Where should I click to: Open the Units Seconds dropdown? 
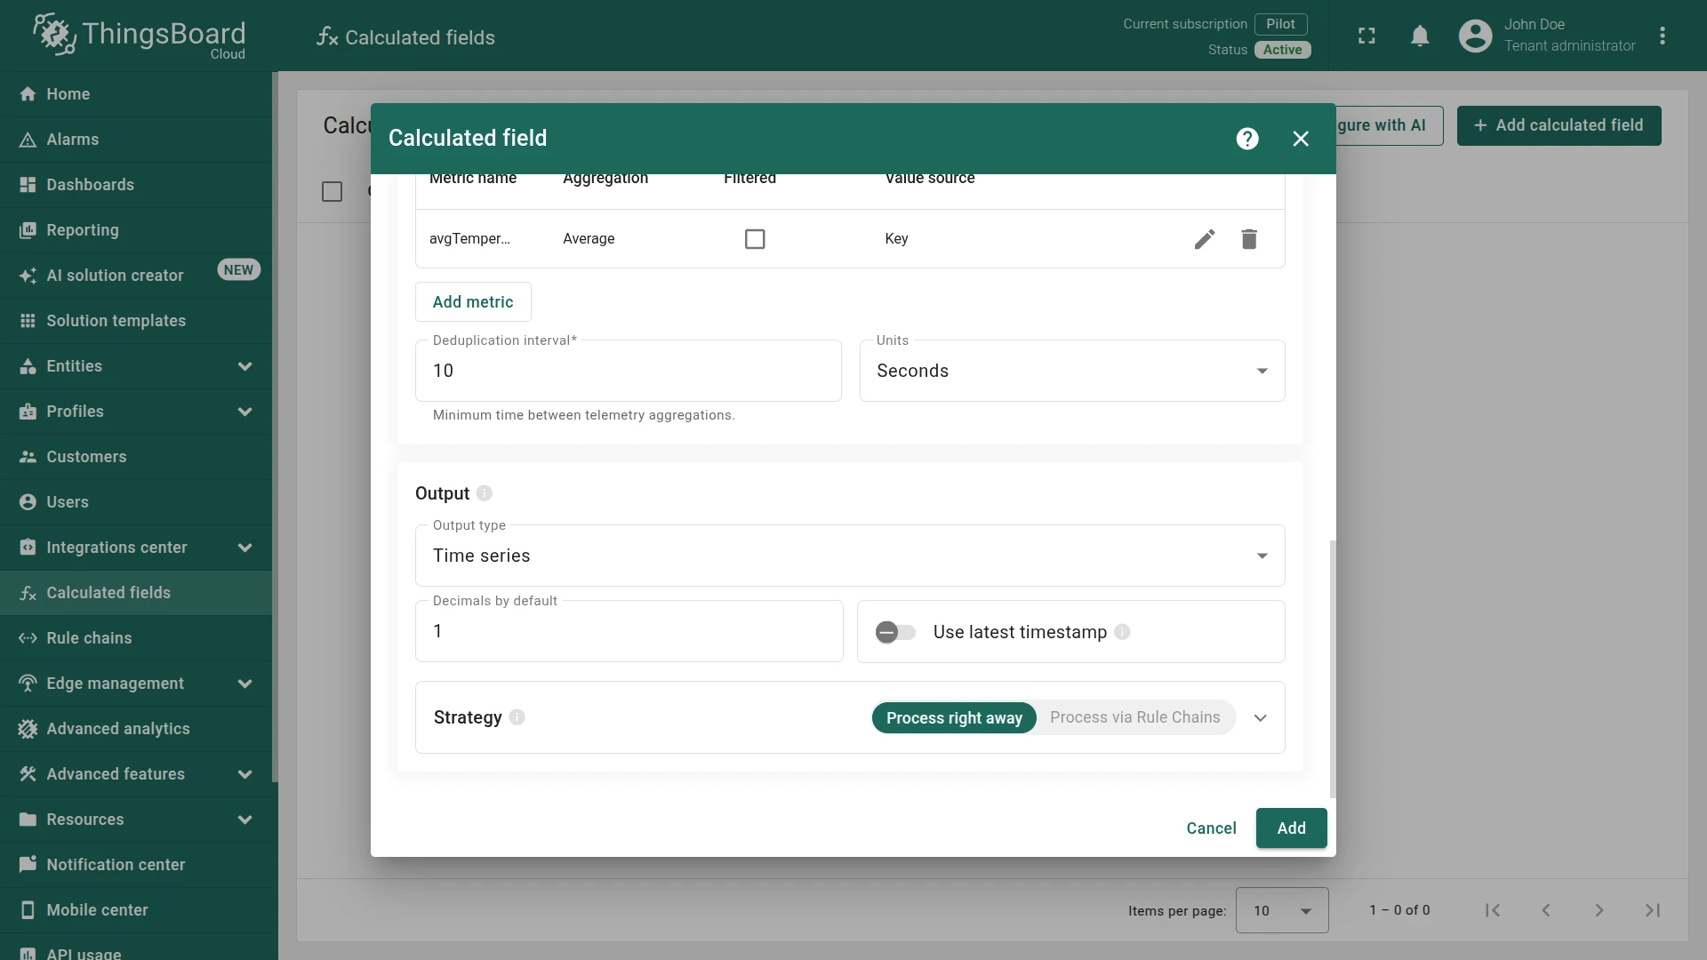point(1072,371)
